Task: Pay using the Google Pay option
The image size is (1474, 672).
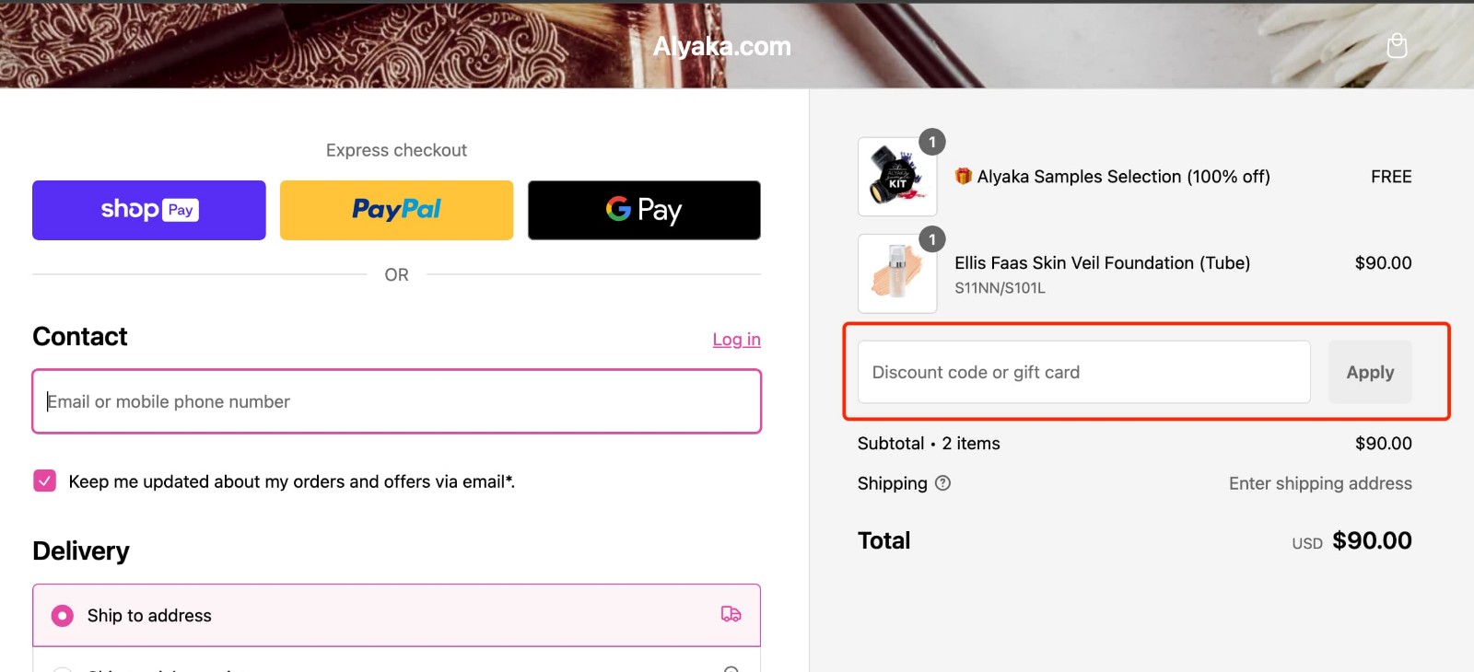Action: click(643, 210)
